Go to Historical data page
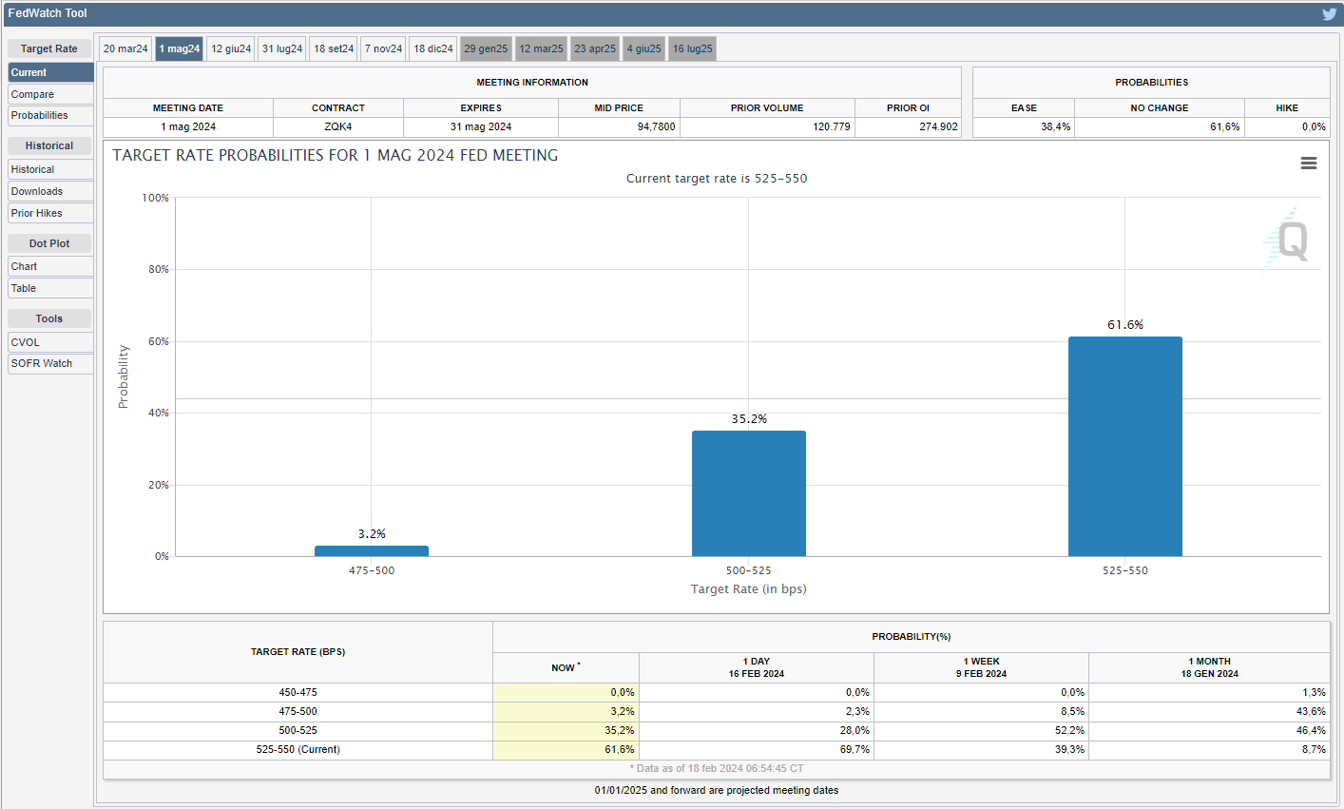The width and height of the screenshot is (1344, 809). click(x=50, y=169)
